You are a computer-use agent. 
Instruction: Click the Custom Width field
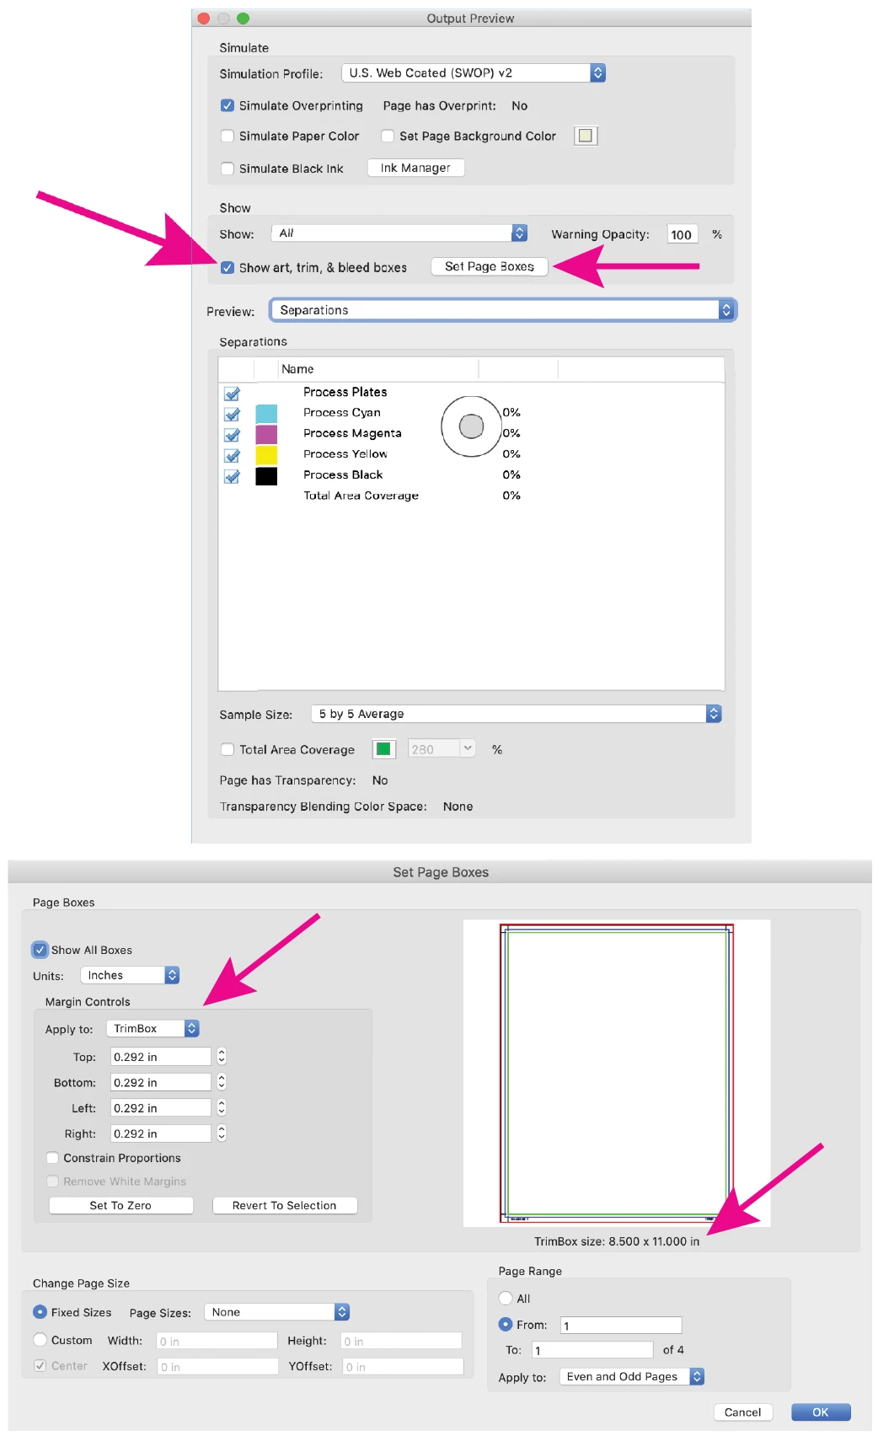coord(217,1341)
